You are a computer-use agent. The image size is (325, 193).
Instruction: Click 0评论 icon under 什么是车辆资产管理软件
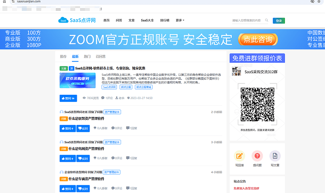(113, 188)
